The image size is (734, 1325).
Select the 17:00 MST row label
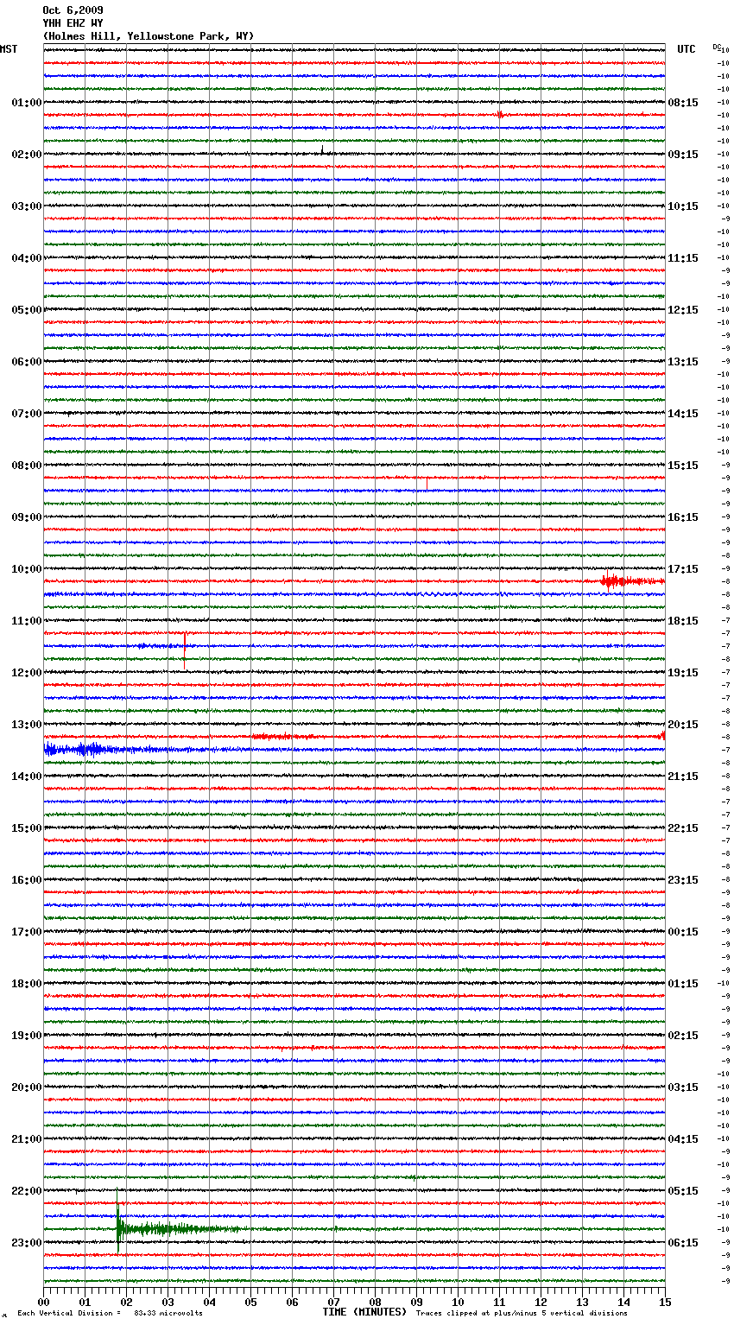coord(27,932)
